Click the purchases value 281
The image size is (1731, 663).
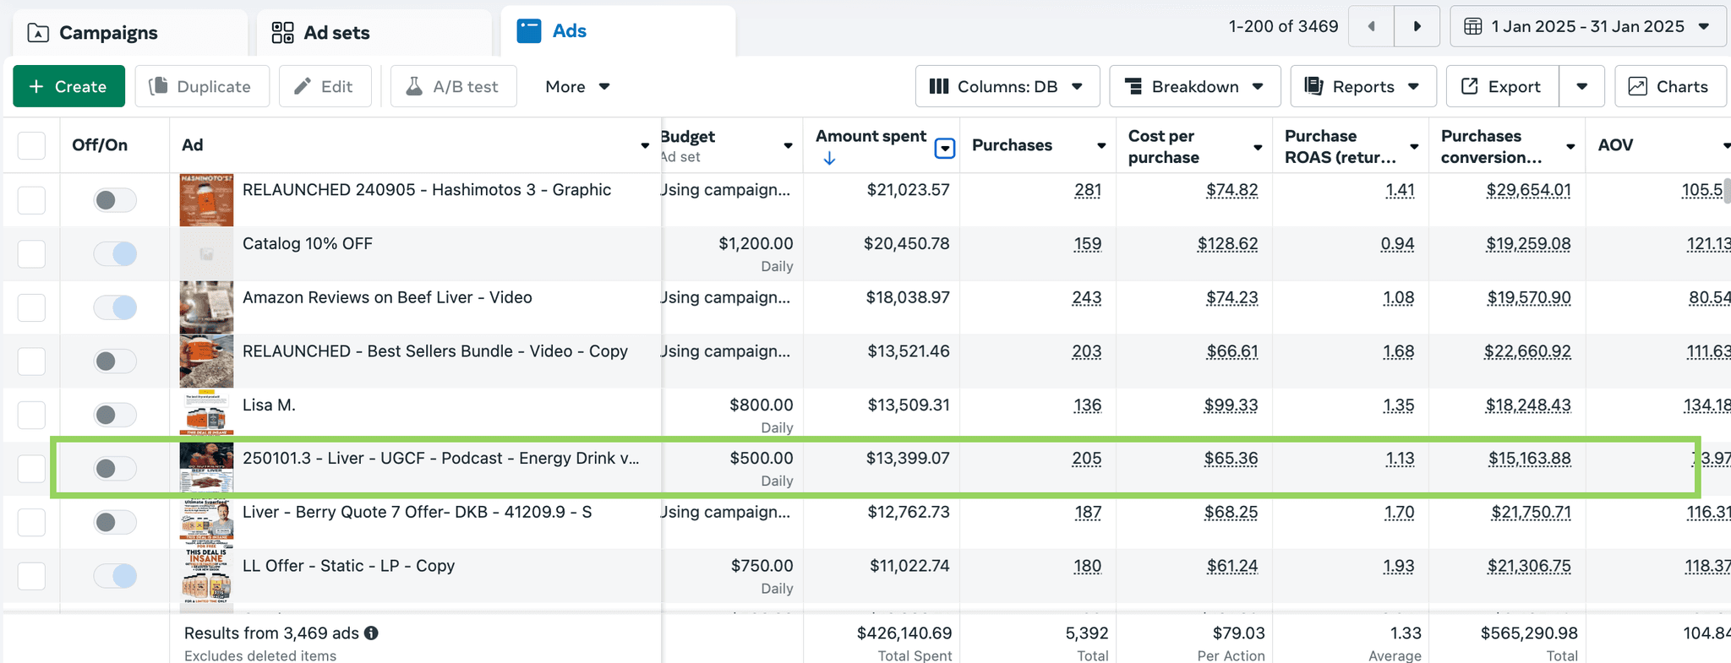pyautogui.click(x=1088, y=190)
